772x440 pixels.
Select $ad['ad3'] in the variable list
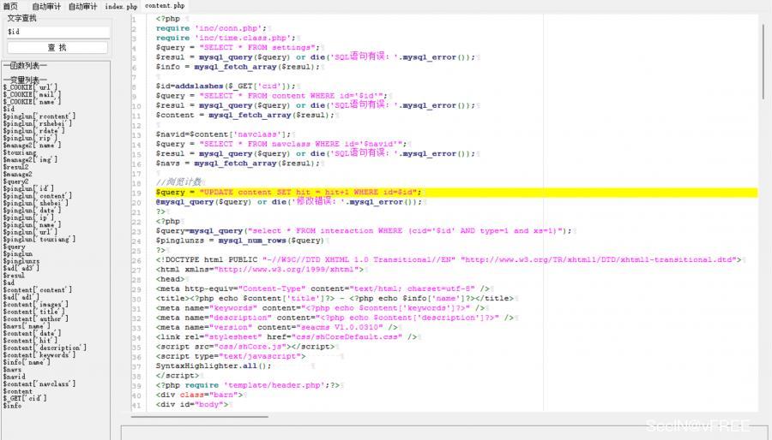pos(21,268)
